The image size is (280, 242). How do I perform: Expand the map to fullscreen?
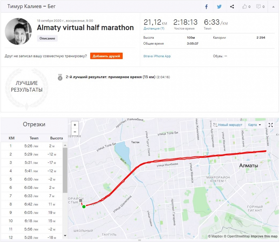tap(271, 125)
